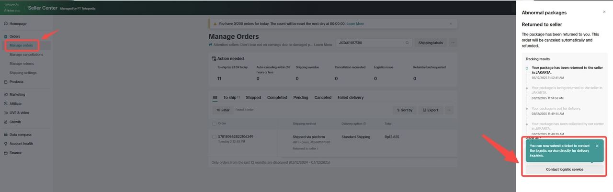Click the Data compass chart icon

click(5, 135)
